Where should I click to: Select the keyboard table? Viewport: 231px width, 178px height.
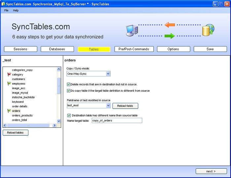[18, 102]
